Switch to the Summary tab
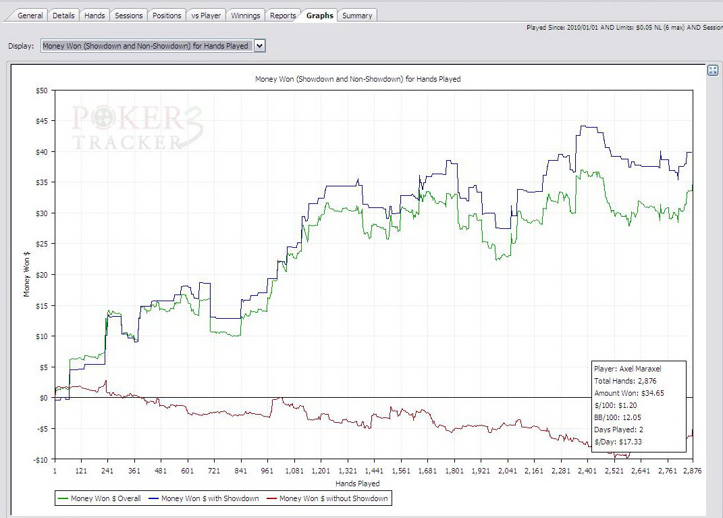Screen dimensions: 723x518 pyautogui.click(x=357, y=16)
